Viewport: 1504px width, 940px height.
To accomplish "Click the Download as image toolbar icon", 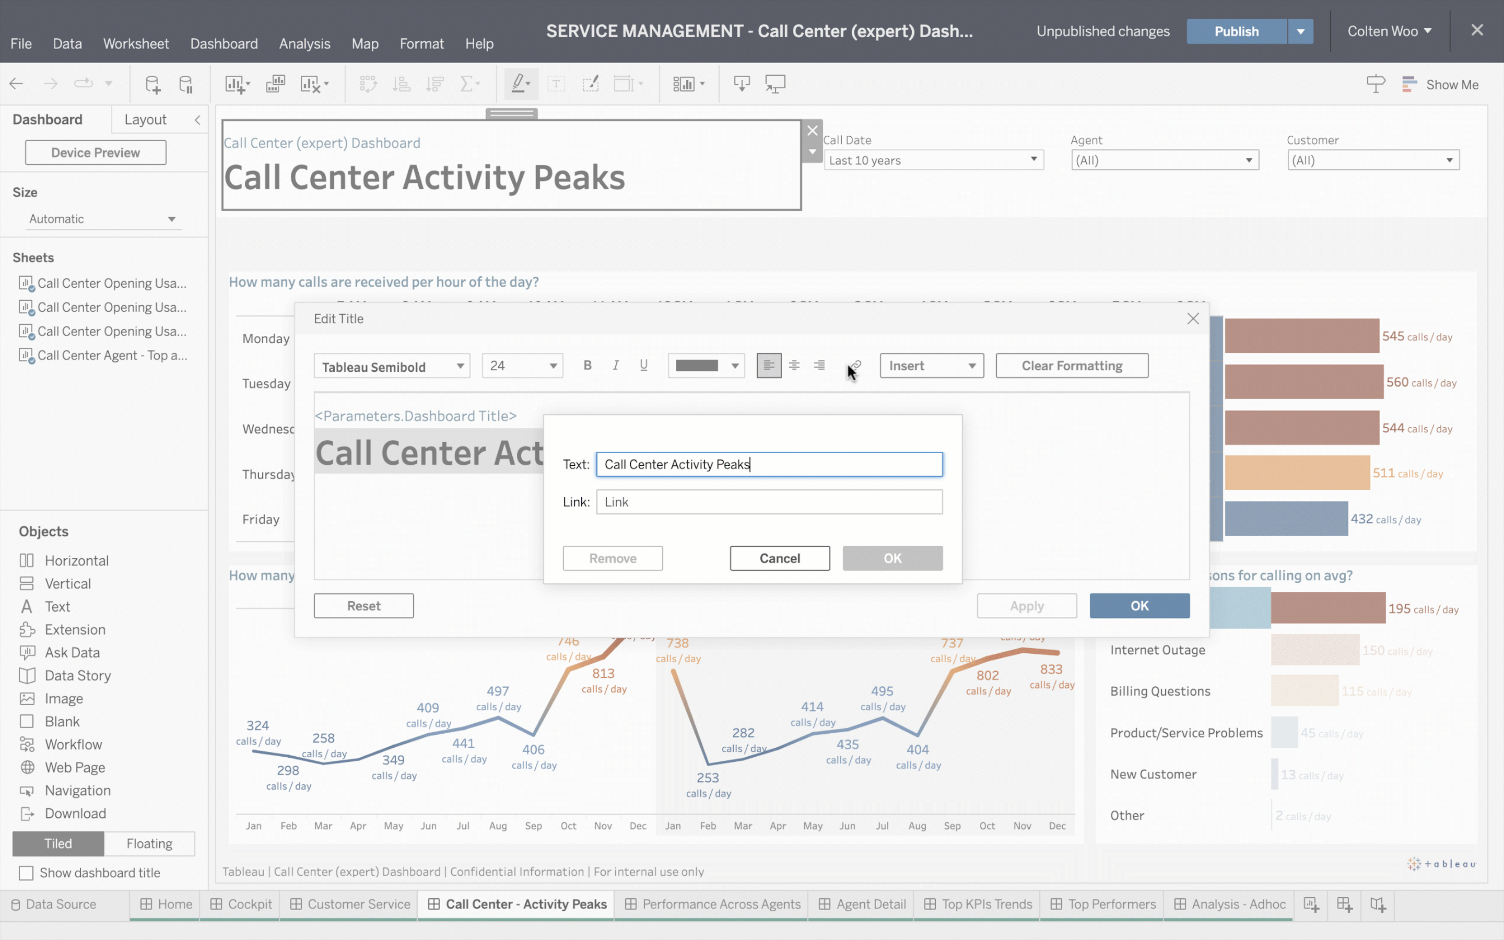I will tap(742, 84).
